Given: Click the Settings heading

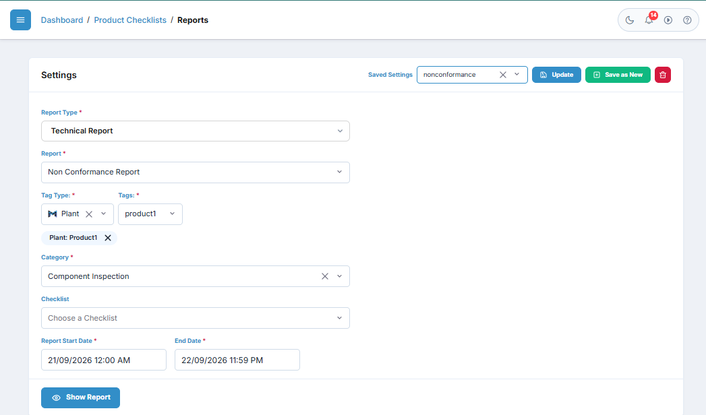Looking at the screenshot, I should click(59, 75).
